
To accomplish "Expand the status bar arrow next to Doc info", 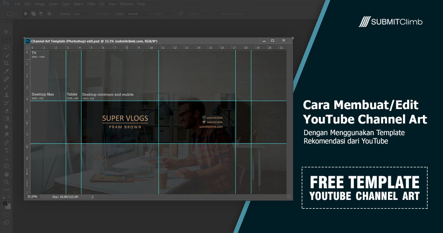I will click(x=92, y=197).
